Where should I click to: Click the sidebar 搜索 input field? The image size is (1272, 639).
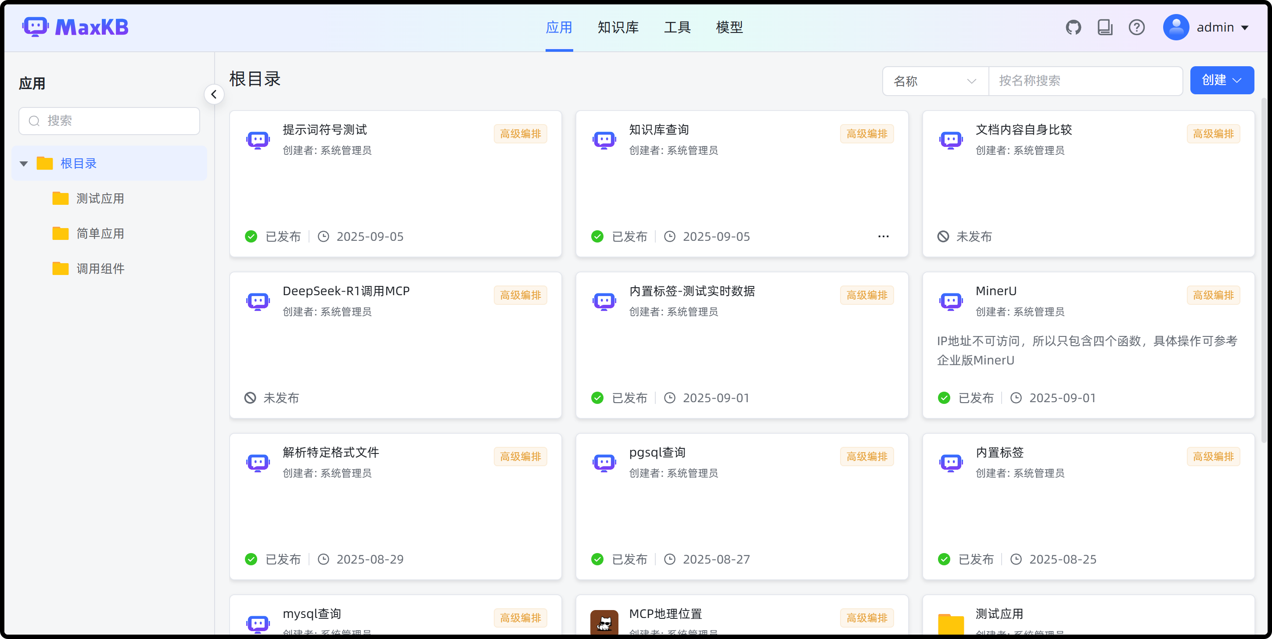[109, 121]
